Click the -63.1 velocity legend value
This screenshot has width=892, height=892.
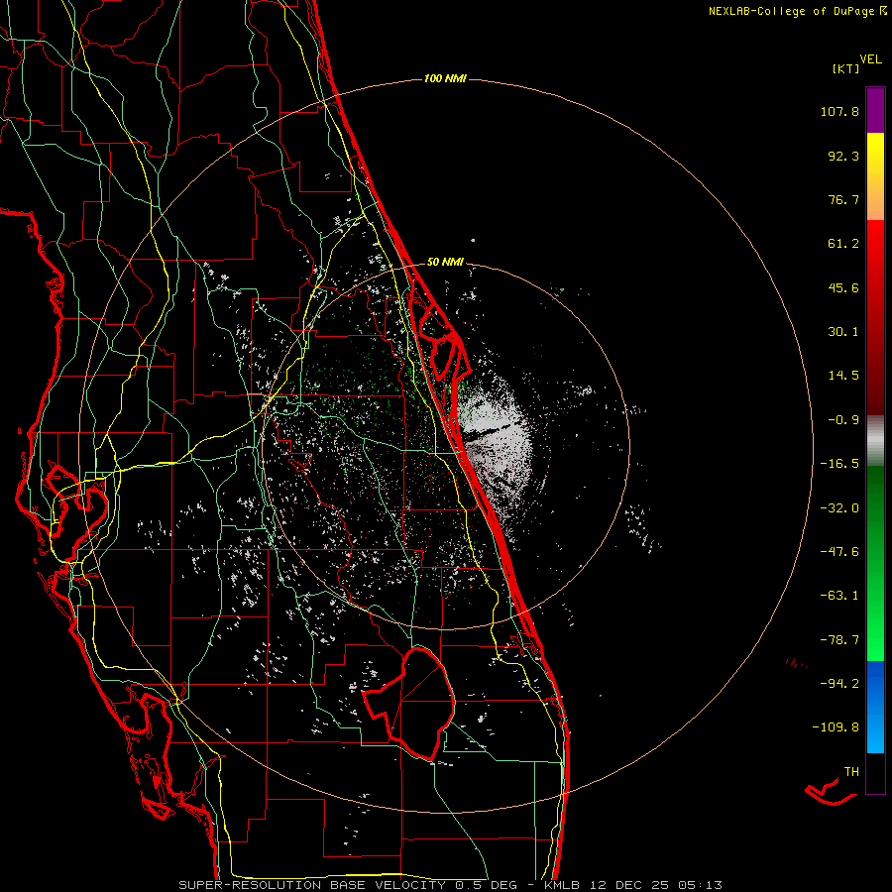coord(839,596)
